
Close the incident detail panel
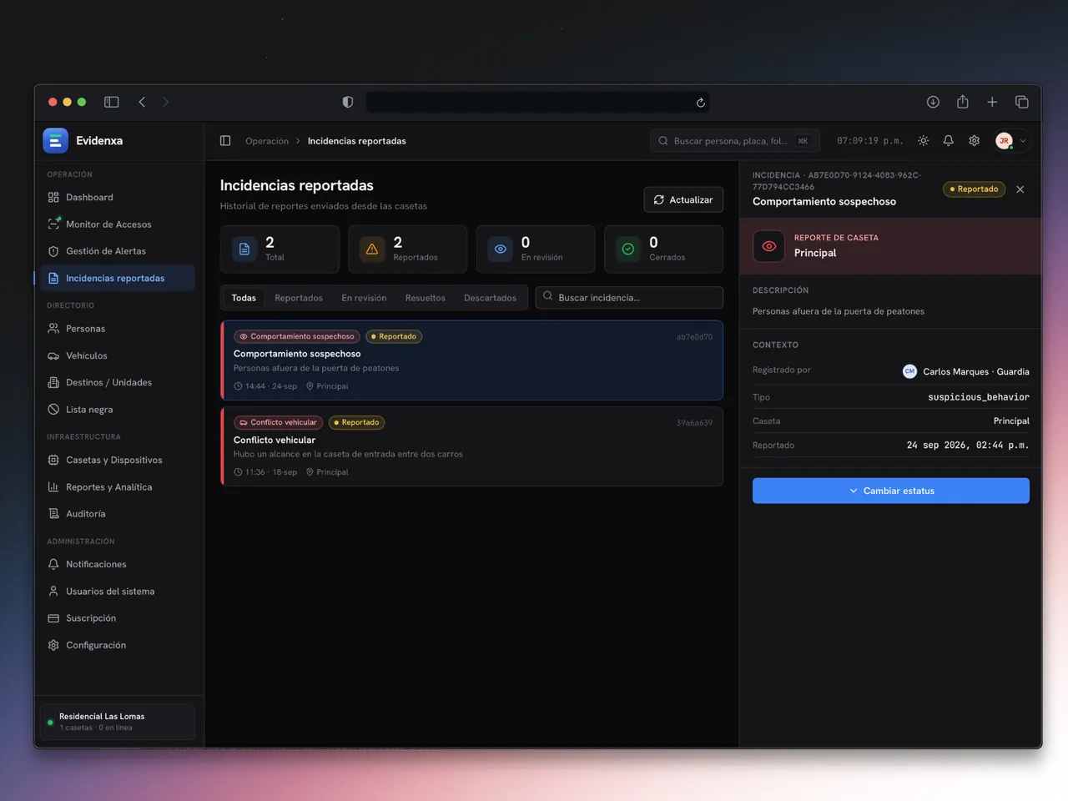1020,189
